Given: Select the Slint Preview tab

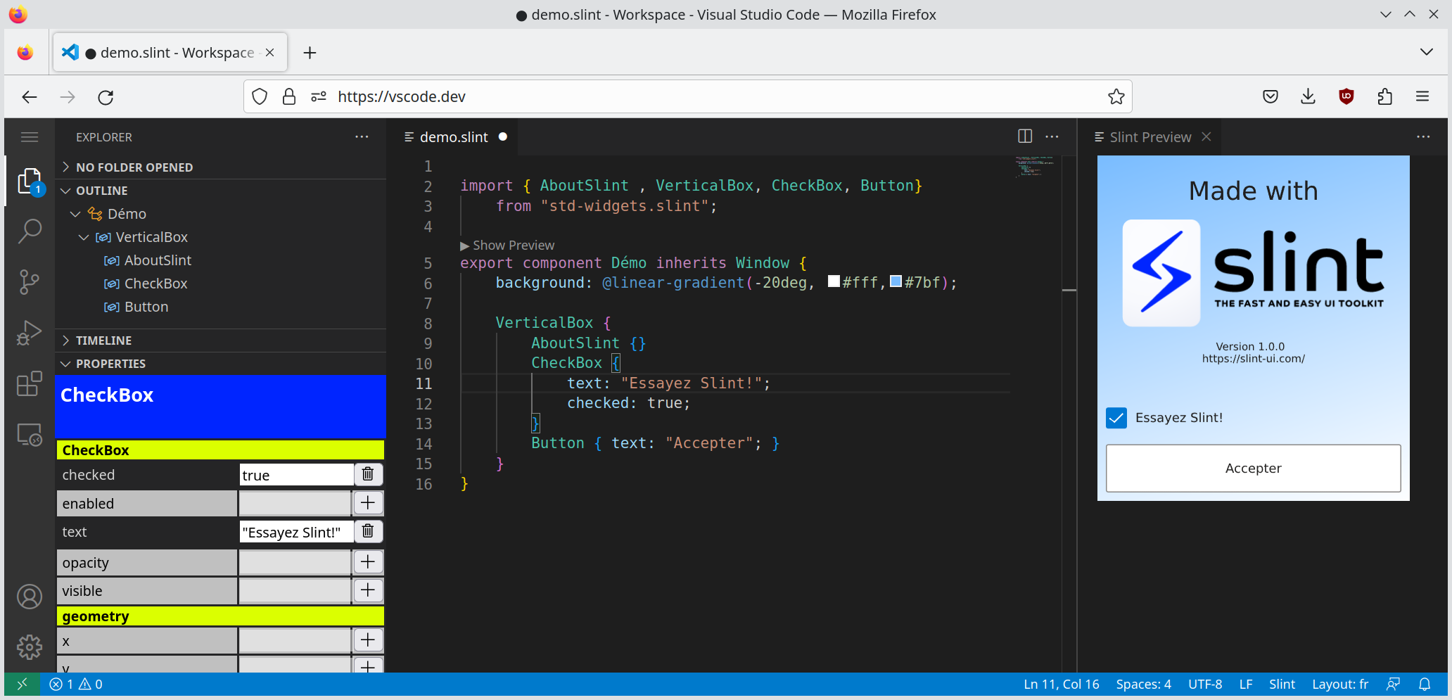Looking at the screenshot, I should click(1150, 137).
